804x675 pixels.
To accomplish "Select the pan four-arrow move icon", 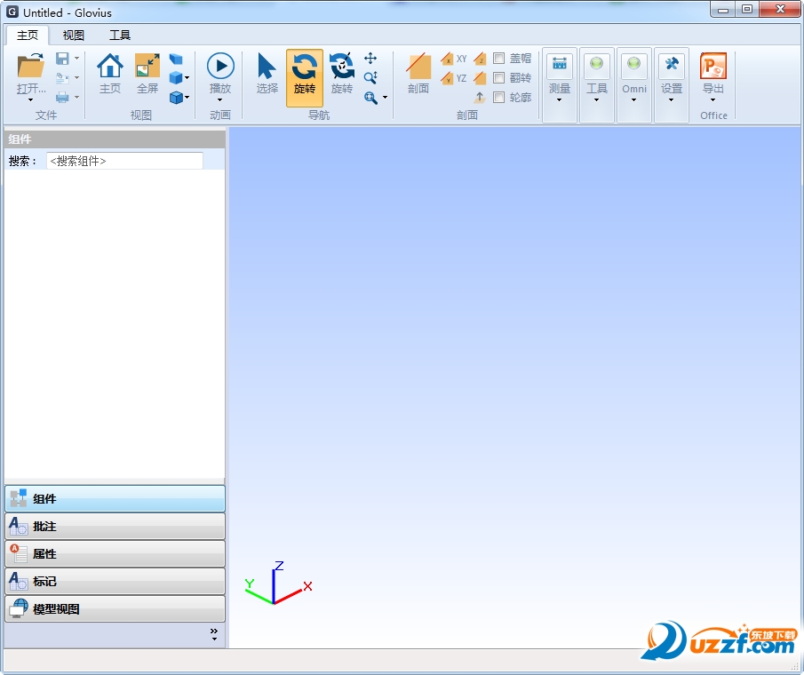I will point(370,59).
